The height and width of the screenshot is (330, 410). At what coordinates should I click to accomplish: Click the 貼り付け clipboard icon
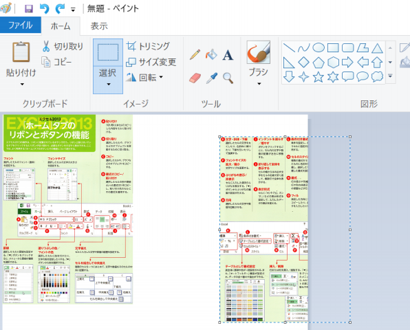click(21, 52)
